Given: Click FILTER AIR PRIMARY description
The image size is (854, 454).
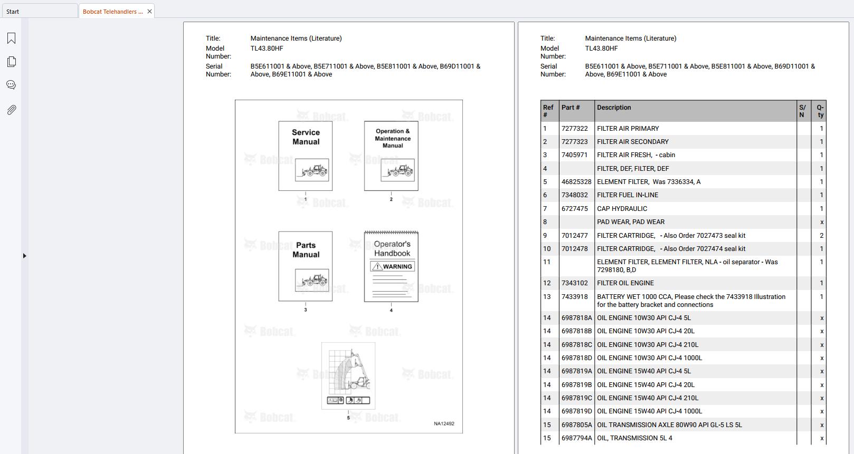Looking at the screenshot, I should point(628,129).
